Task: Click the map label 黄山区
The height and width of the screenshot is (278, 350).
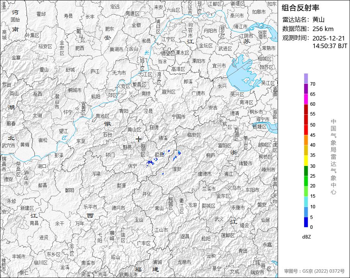Action: 134,130
